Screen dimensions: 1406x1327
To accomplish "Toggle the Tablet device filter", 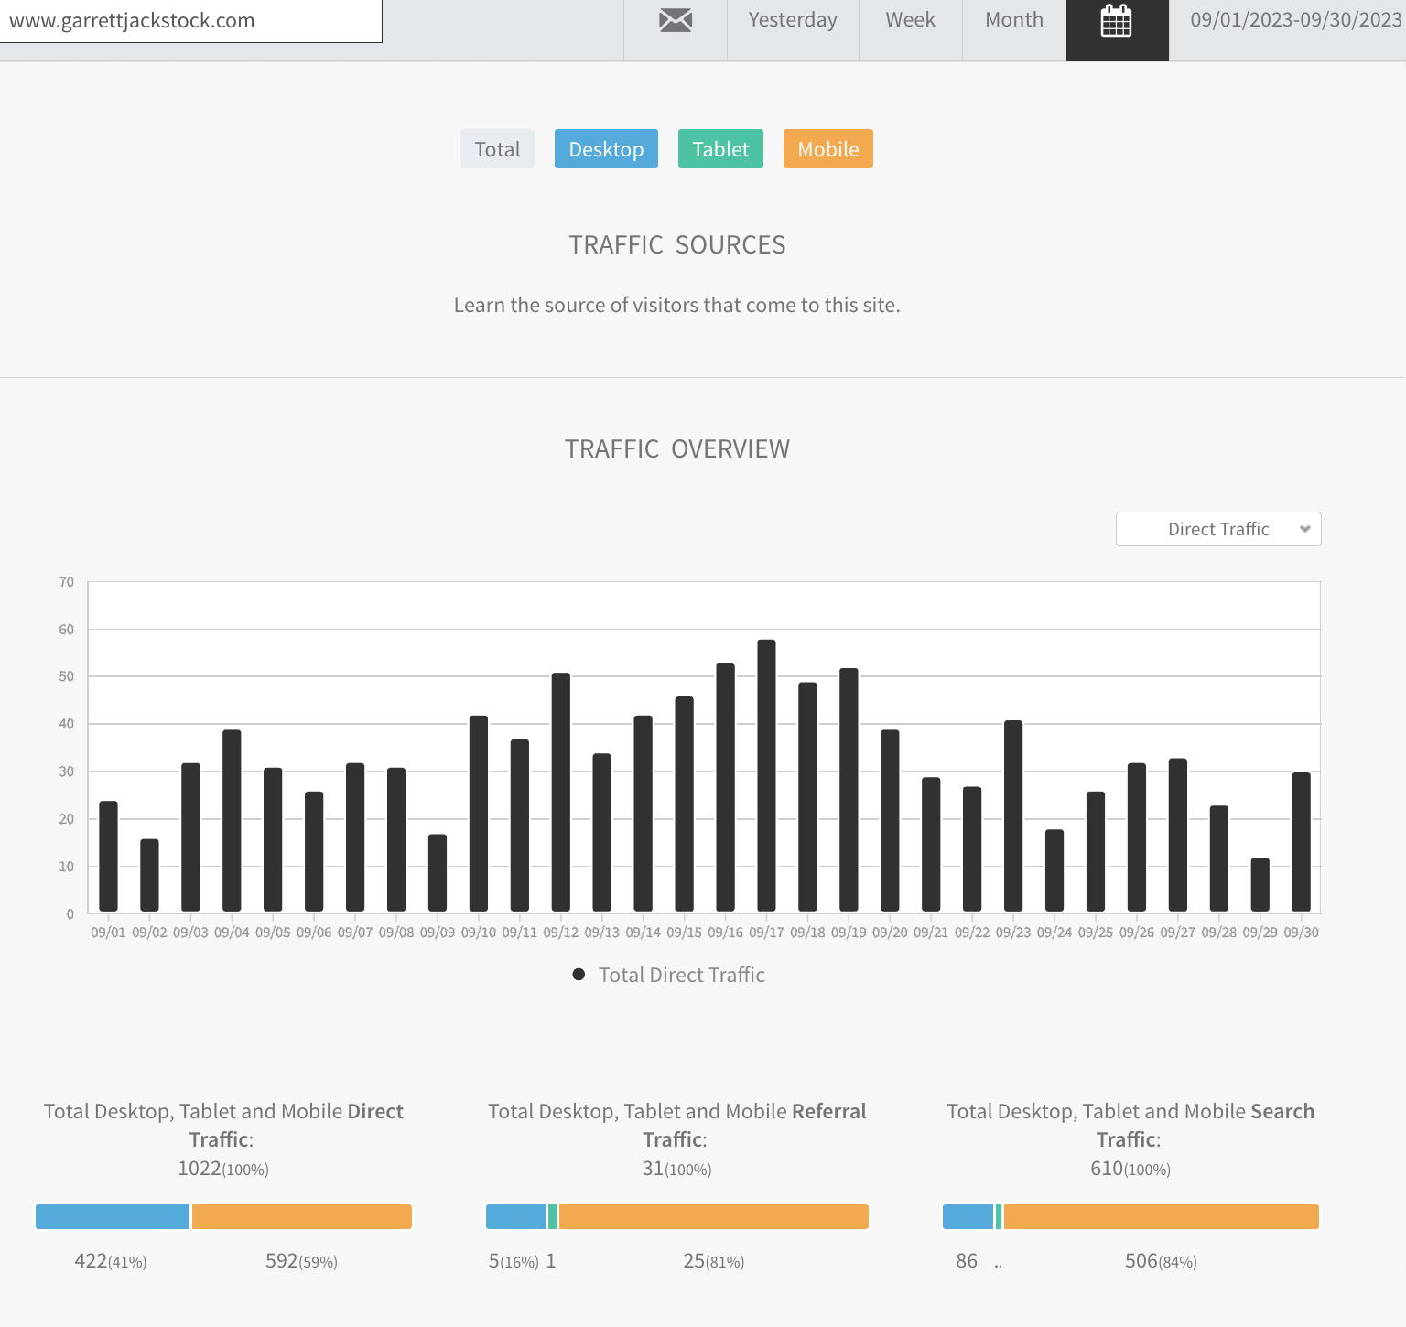I will click(x=720, y=149).
